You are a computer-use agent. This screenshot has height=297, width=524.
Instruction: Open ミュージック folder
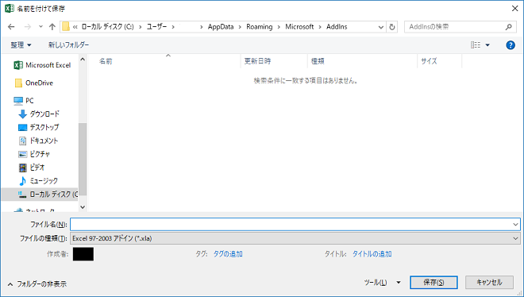point(38,181)
